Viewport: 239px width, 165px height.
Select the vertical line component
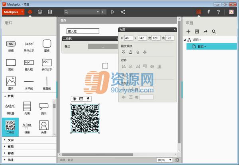pos(47,83)
